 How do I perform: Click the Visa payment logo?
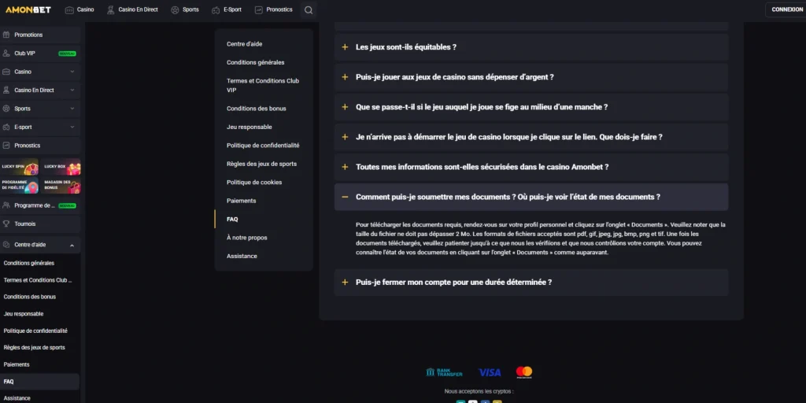pyautogui.click(x=490, y=372)
